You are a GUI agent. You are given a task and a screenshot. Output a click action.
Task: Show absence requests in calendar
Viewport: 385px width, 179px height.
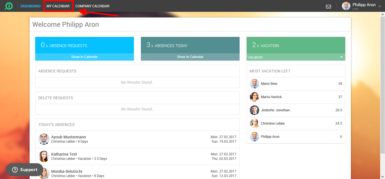click(84, 57)
